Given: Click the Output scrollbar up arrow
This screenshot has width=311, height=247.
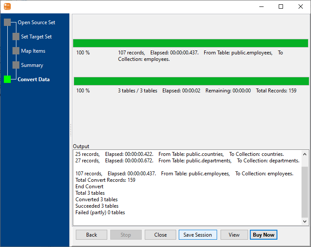Looking at the screenshot, I should tap(305, 154).
